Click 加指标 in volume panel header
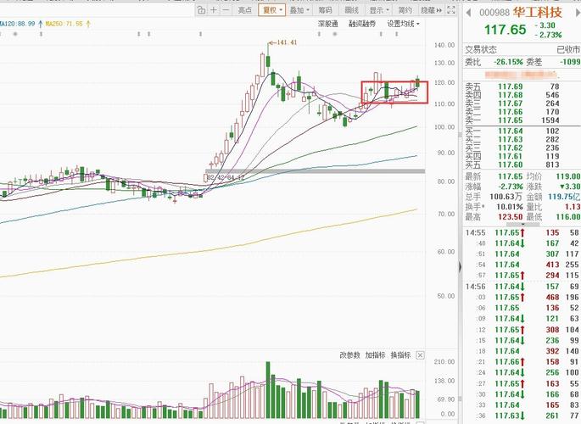This screenshot has width=581, height=424. click(375, 355)
